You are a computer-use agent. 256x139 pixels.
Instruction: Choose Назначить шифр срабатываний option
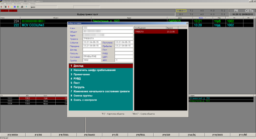(x=101, y=70)
